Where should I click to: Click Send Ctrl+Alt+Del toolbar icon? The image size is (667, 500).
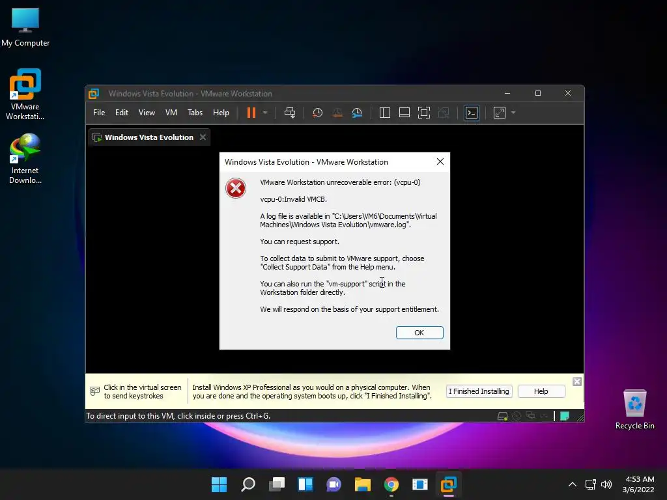click(290, 113)
